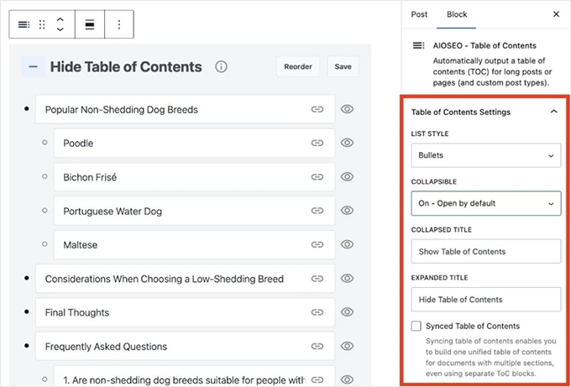Open block options three-dot menu
571x387 pixels.
(x=118, y=25)
